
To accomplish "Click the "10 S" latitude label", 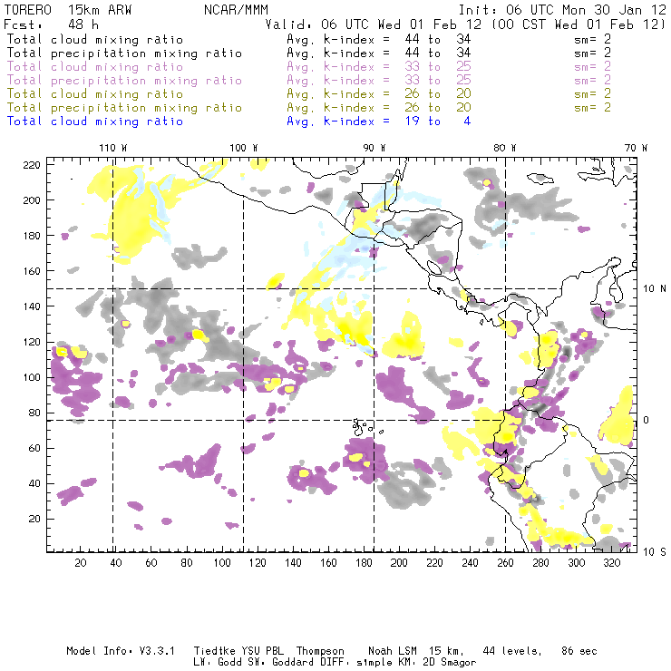I will 655,552.
